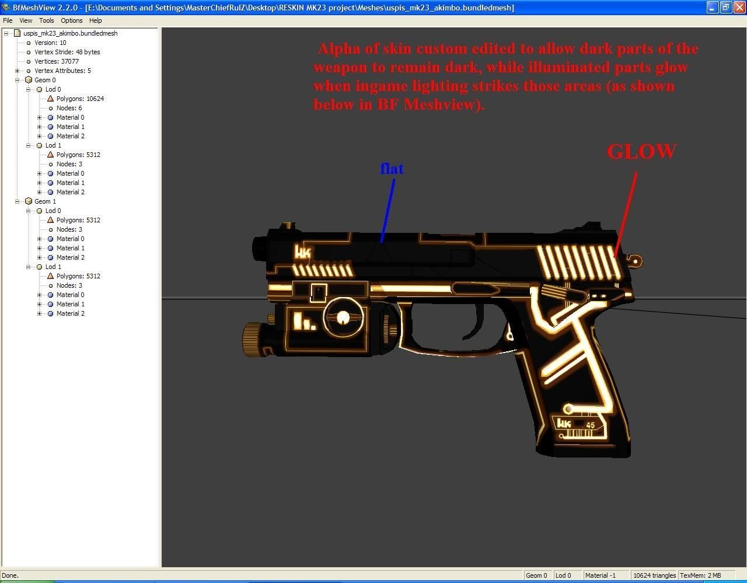Viewport: 747px width, 583px height.
Task: Open the Tools menu
Action: tap(46, 20)
